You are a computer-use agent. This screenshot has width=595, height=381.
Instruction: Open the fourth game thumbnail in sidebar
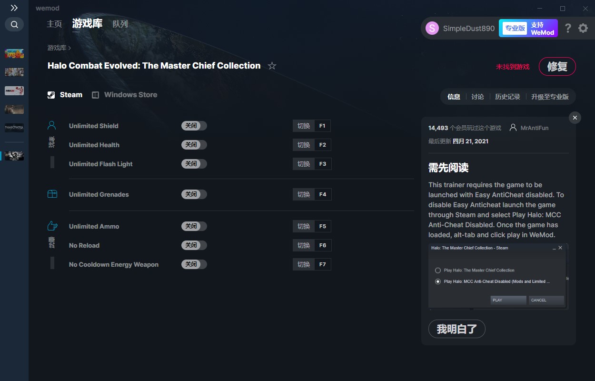tap(14, 109)
